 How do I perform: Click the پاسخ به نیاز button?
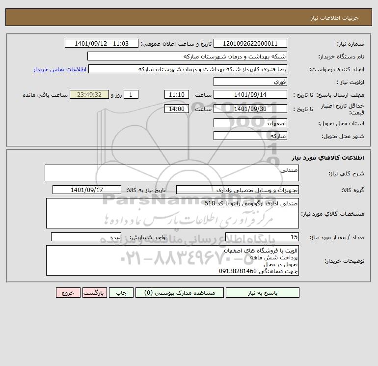[x=263, y=293]
